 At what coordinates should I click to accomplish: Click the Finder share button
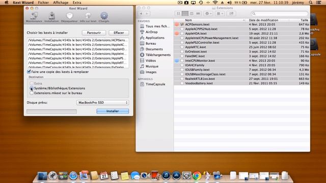point(231,14)
